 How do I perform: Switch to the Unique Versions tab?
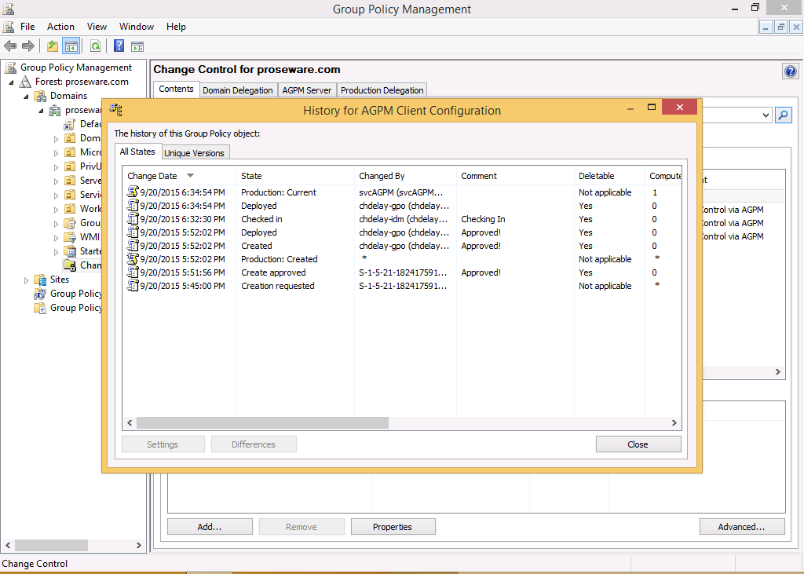(194, 153)
